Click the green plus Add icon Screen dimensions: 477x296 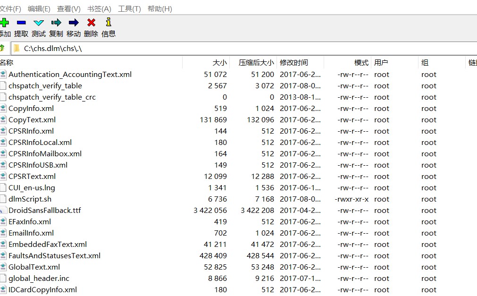point(4,23)
